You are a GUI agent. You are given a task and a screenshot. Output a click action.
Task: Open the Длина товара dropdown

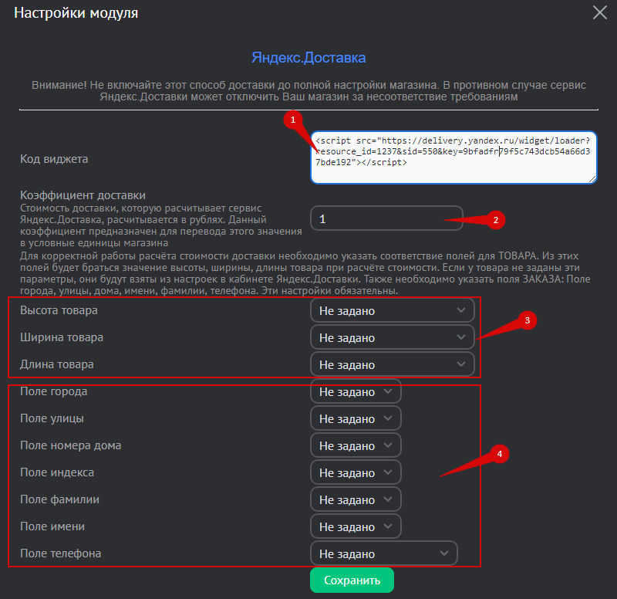click(x=392, y=364)
